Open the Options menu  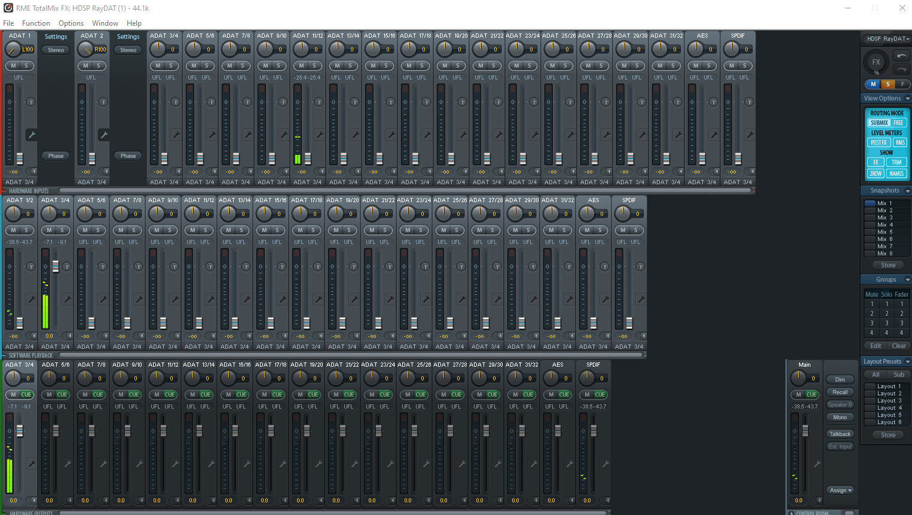[71, 23]
